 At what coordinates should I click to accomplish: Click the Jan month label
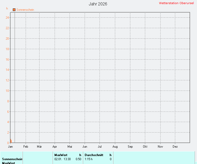coord(11,147)
